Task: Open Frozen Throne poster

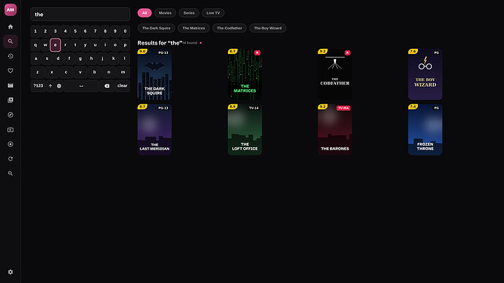Action: [x=425, y=130]
